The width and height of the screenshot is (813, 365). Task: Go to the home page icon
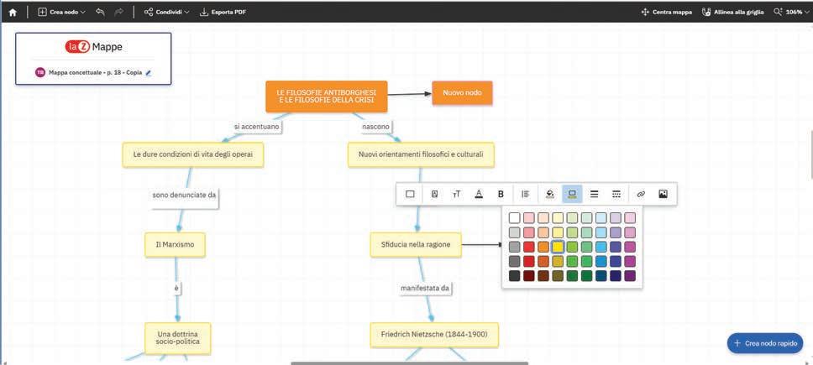tap(13, 12)
